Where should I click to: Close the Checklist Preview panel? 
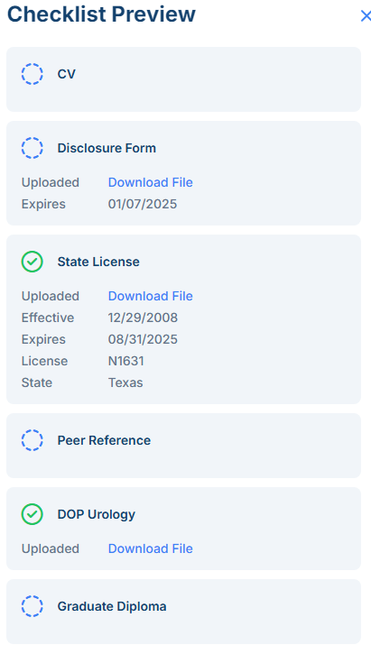tap(366, 16)
